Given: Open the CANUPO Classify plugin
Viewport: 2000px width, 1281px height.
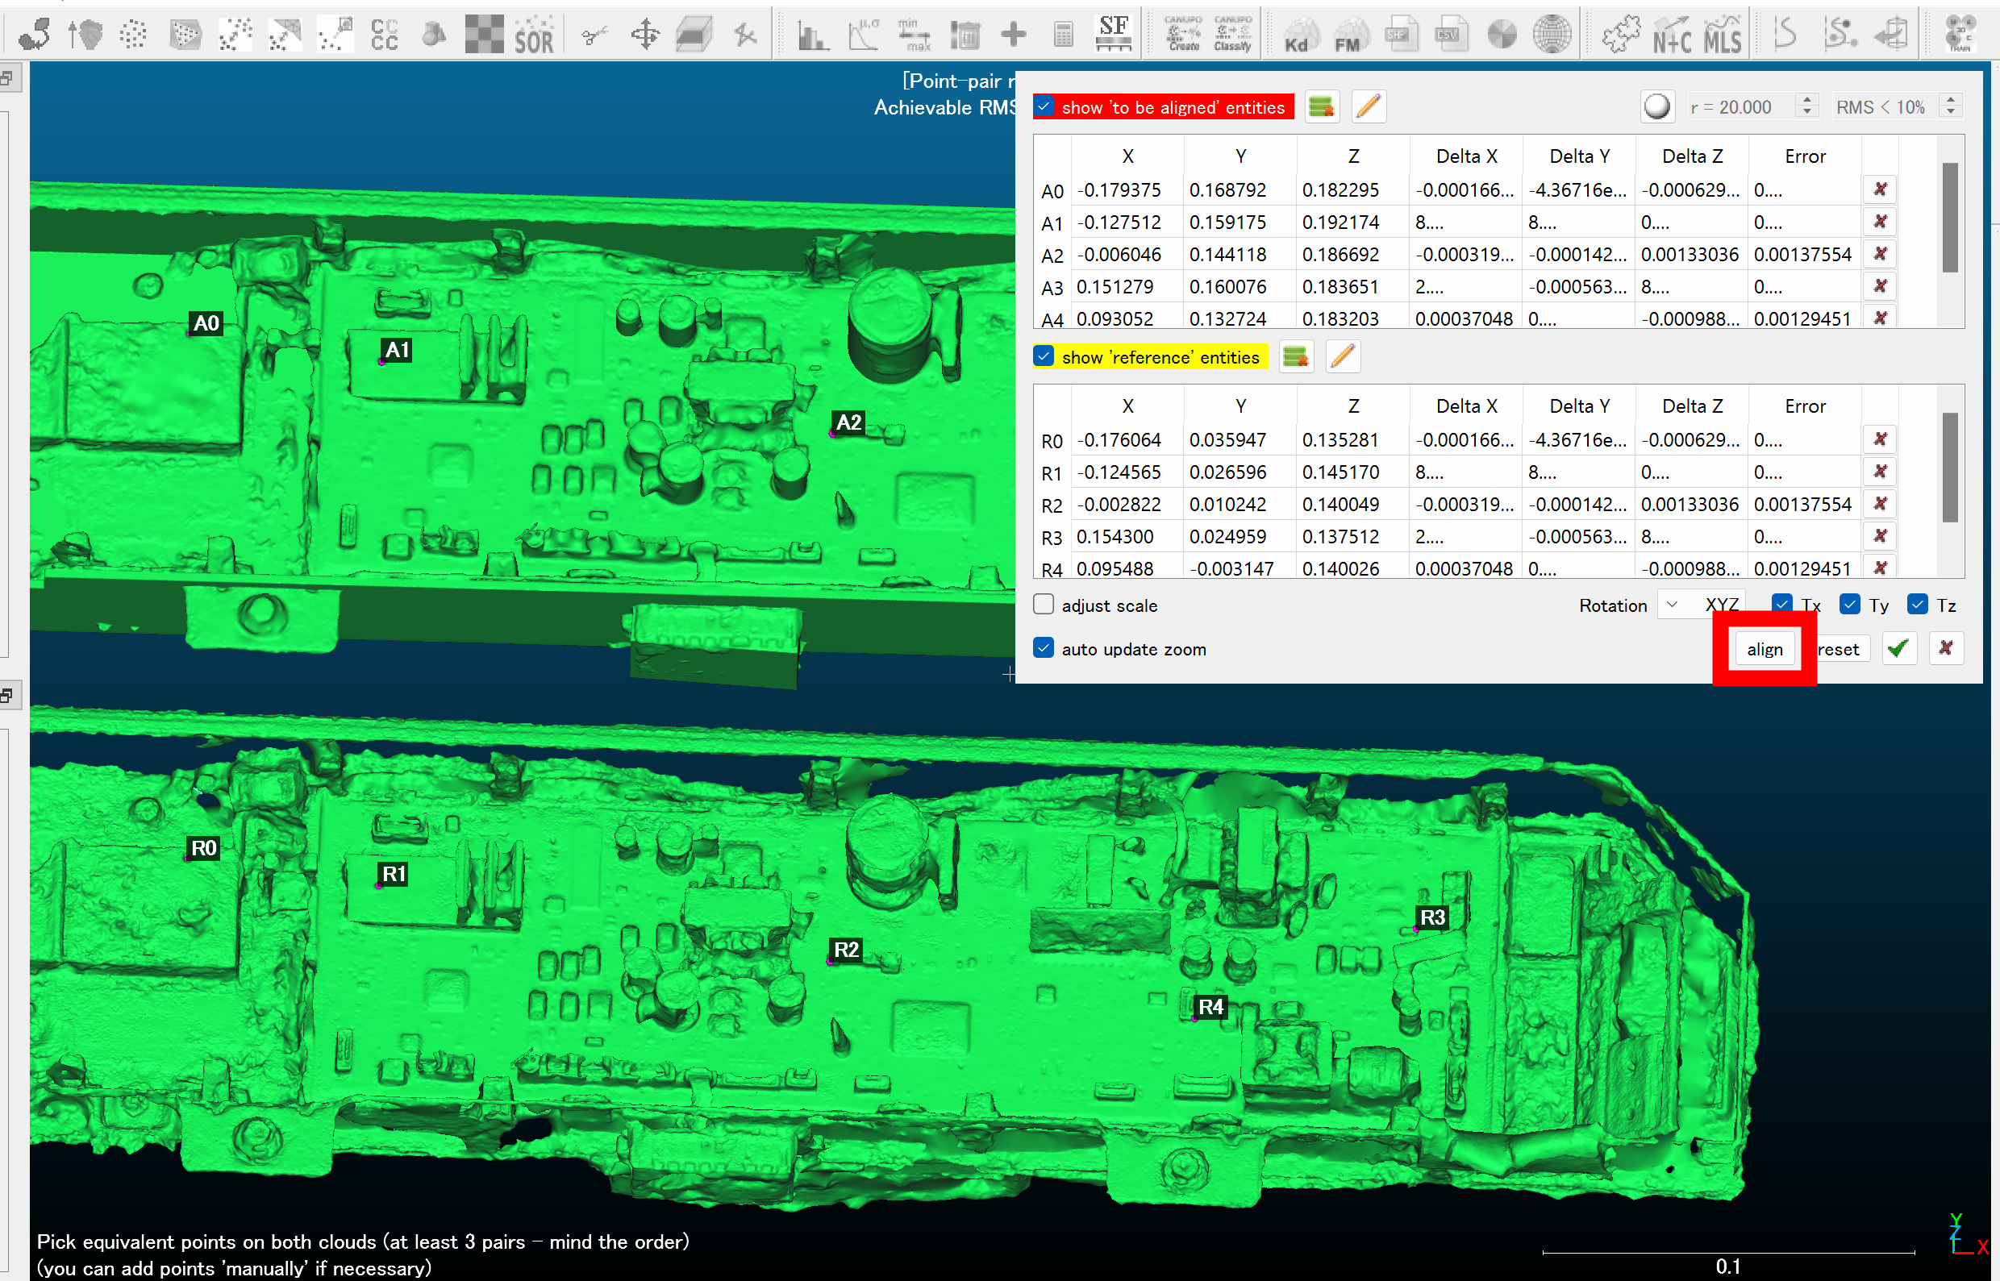Looking at the screenshot, I should click(1232, 35).
